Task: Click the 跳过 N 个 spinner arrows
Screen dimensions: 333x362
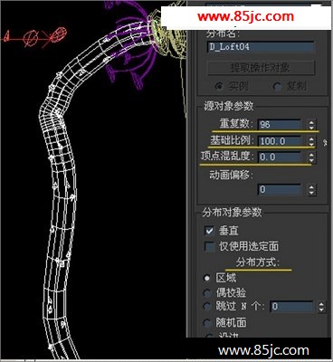Action: pyautogui.click(x=321, y=307)
